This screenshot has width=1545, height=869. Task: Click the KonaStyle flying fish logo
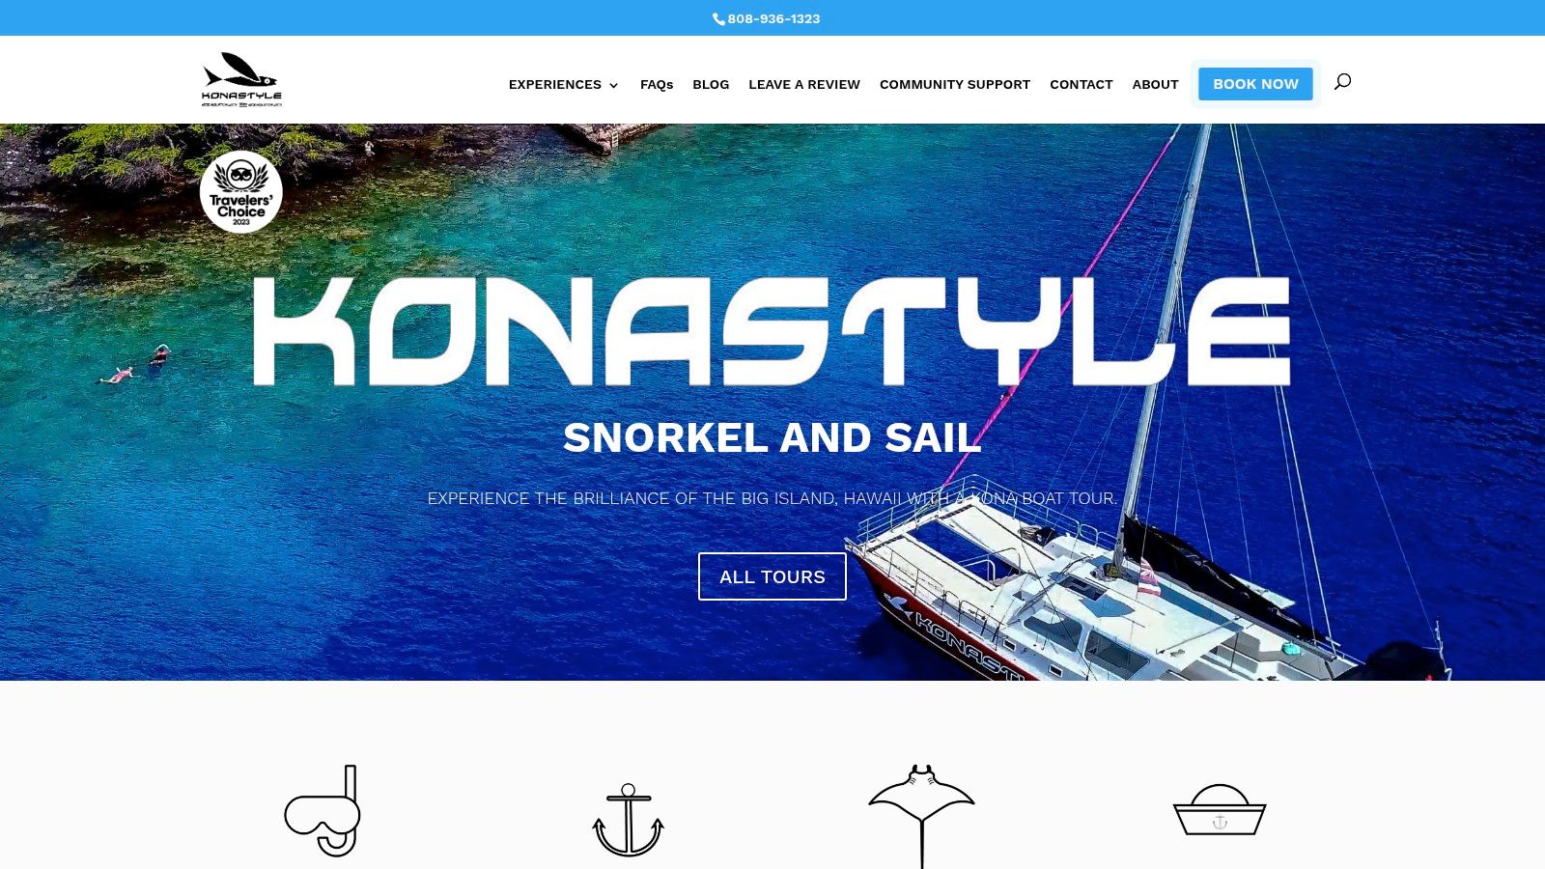[x=241, y=79]
